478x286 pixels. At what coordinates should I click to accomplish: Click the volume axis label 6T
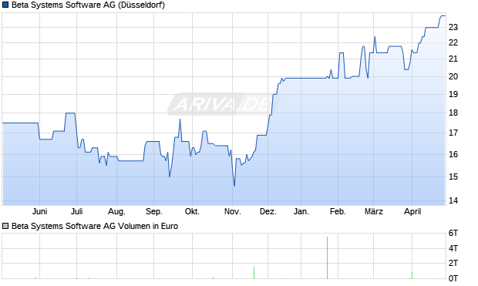coord(453,234)
